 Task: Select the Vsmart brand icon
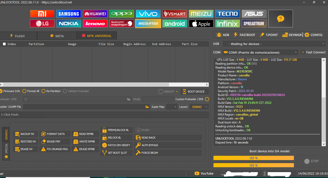coord(175,14)
